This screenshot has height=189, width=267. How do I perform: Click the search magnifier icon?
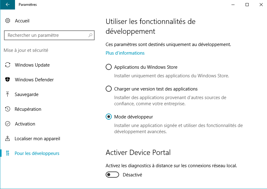[90, 35]
